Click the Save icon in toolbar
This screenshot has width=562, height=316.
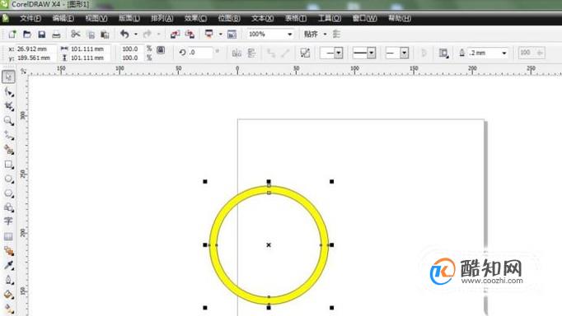pos(41,35)
